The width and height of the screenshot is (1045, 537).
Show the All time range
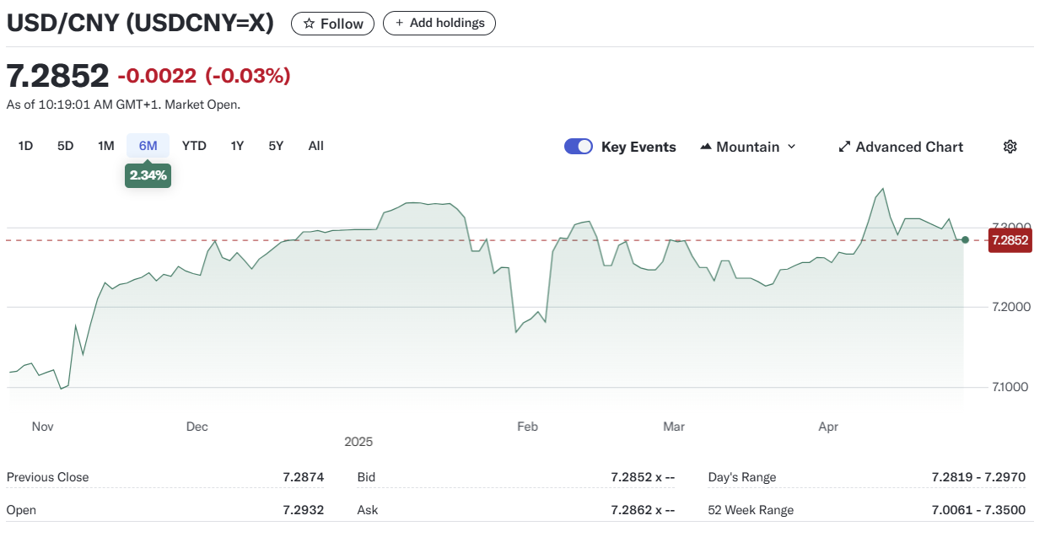pos(315,146)
